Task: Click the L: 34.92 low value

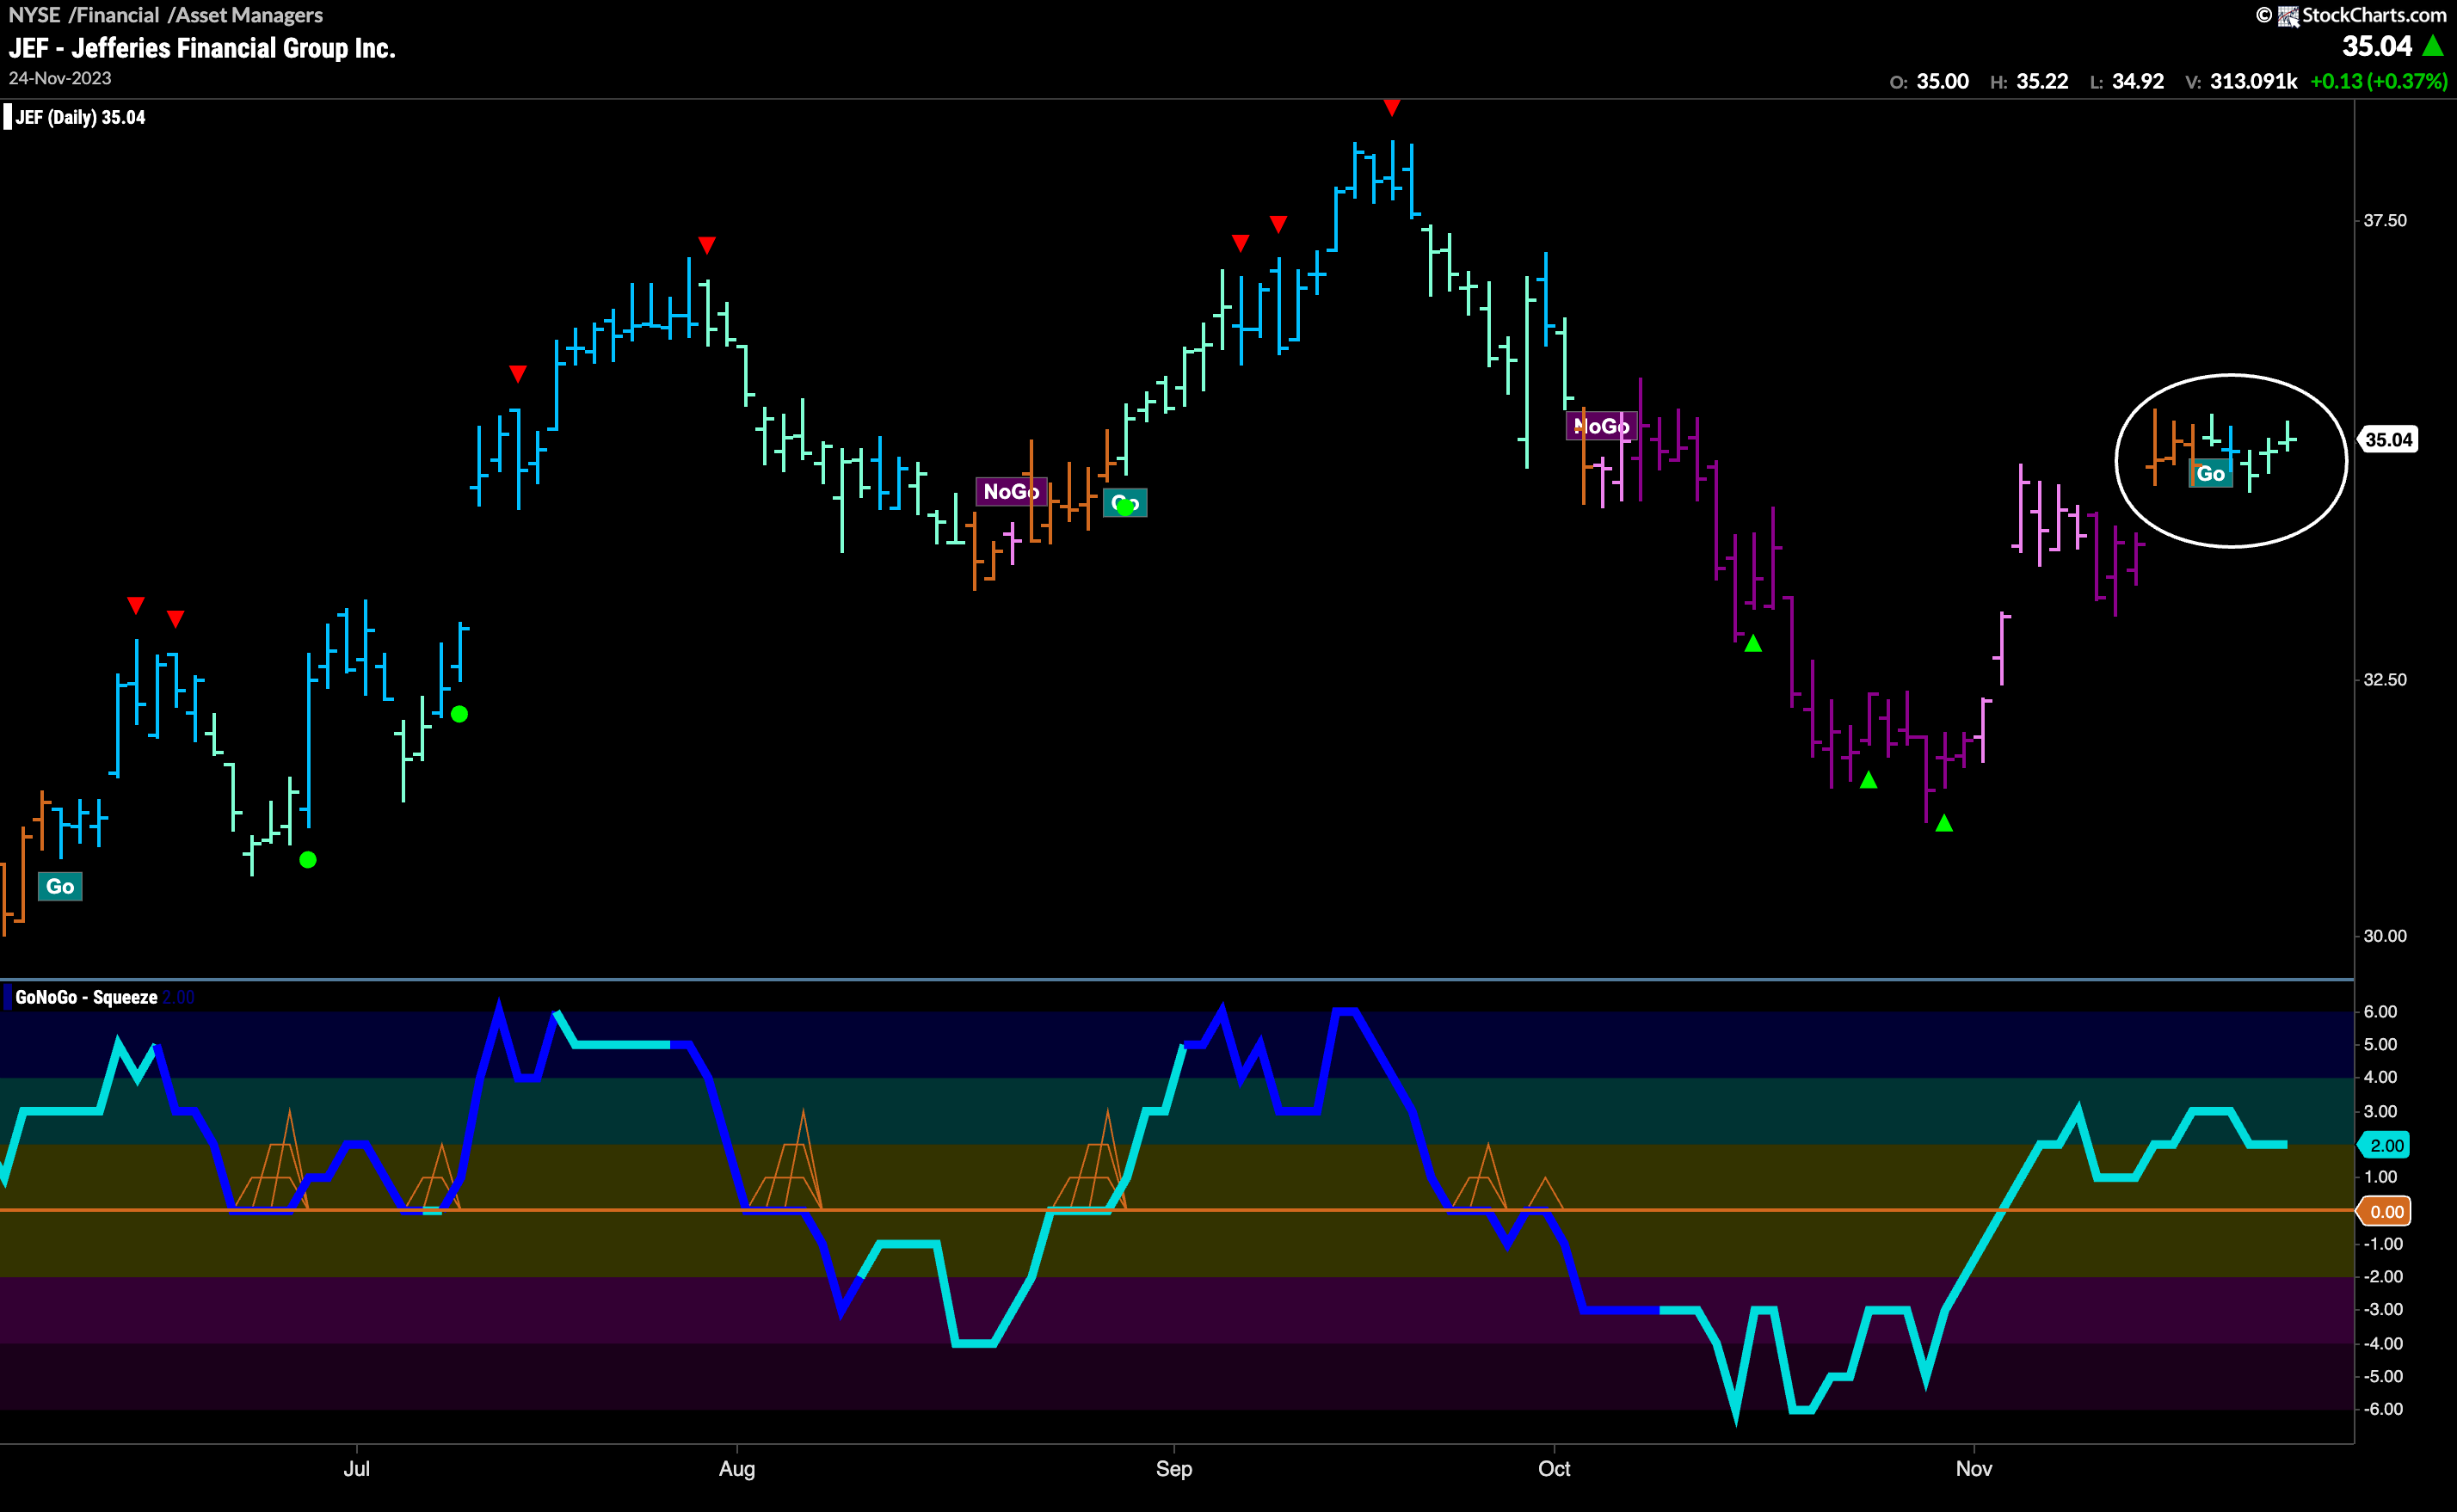Action: click(2127, 82)
